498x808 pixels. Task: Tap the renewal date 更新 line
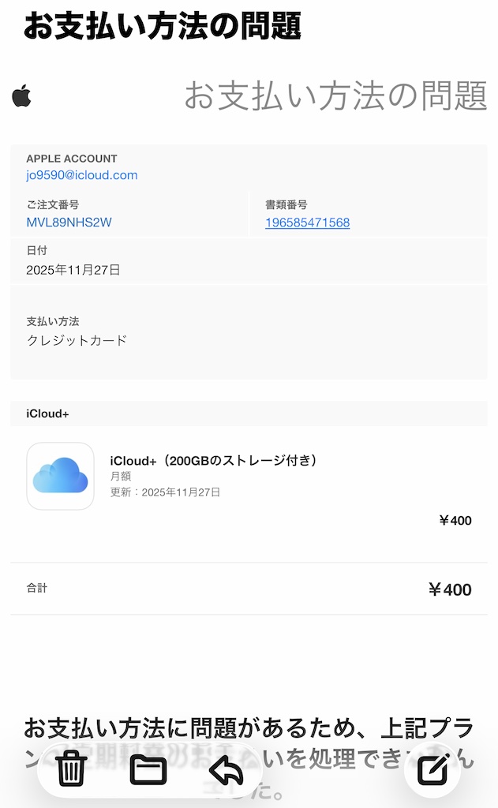click(x=165, y=492)
